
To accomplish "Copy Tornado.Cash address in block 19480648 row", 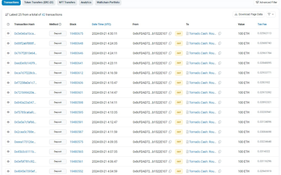I will click(220, 43).
